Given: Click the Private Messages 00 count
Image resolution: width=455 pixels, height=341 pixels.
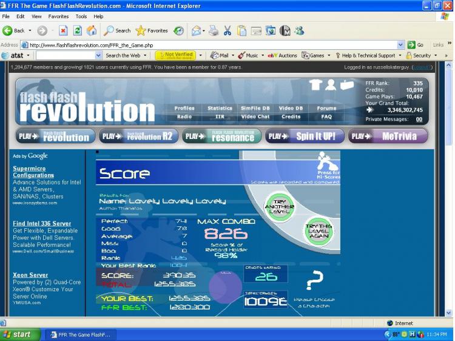Looking at the screenshot, I should 419,120.
